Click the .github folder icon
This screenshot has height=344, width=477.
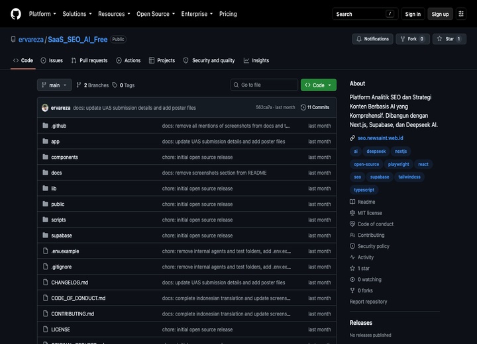[45, 126]
